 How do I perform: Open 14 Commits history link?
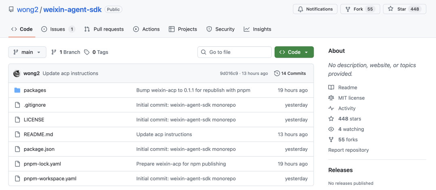click(290, 74)
